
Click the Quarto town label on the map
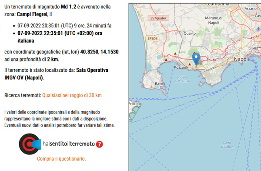pos(190,34)
